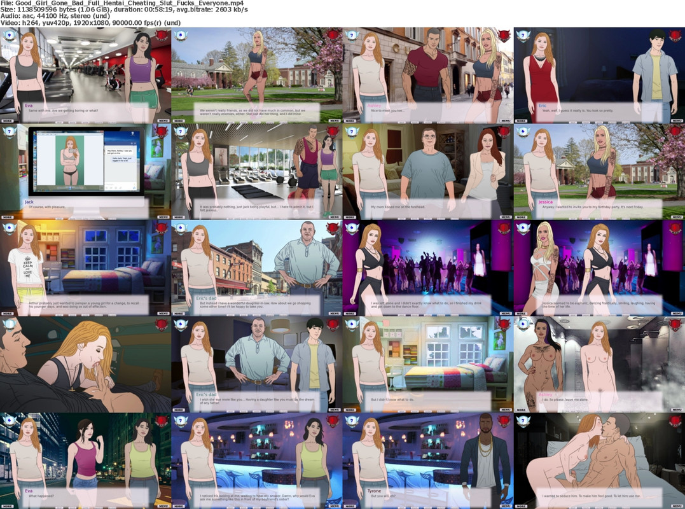Click the angel badge in the 'I wish she was more like you' frame
The height and width of the screenshot is (509, 685).
click(x=181, y=324)
